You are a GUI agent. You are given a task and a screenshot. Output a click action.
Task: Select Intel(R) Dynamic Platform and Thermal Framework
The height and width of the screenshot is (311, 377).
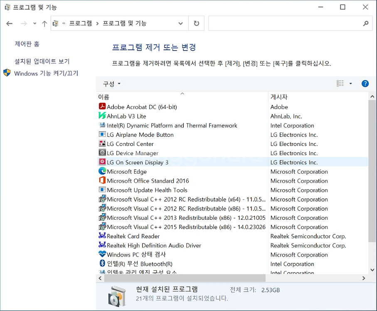[x=172, y=125]
